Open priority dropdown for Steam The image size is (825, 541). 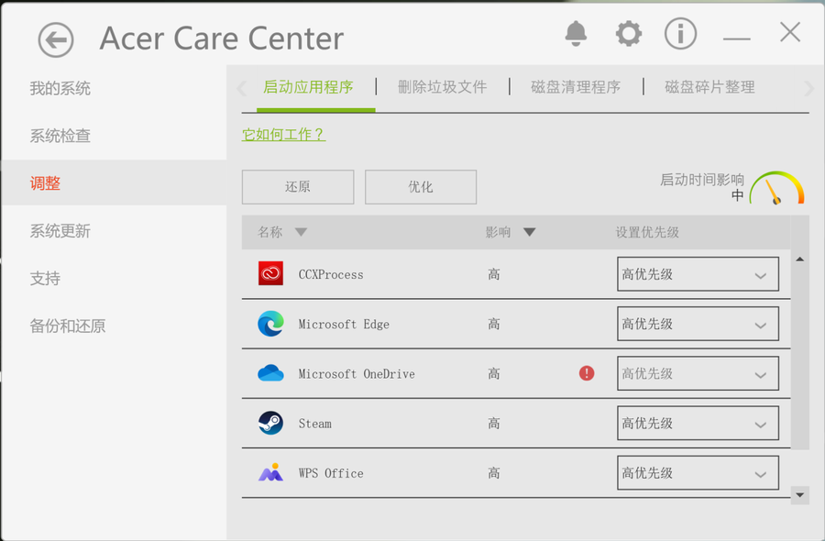698,423
